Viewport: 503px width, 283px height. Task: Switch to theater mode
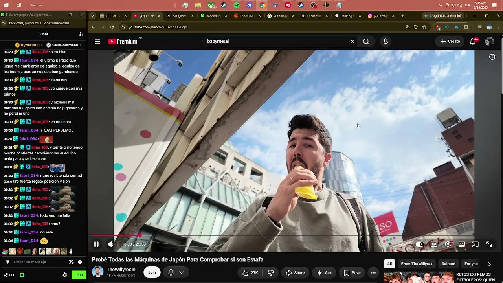pyautogui.click(x=462, y=244)
